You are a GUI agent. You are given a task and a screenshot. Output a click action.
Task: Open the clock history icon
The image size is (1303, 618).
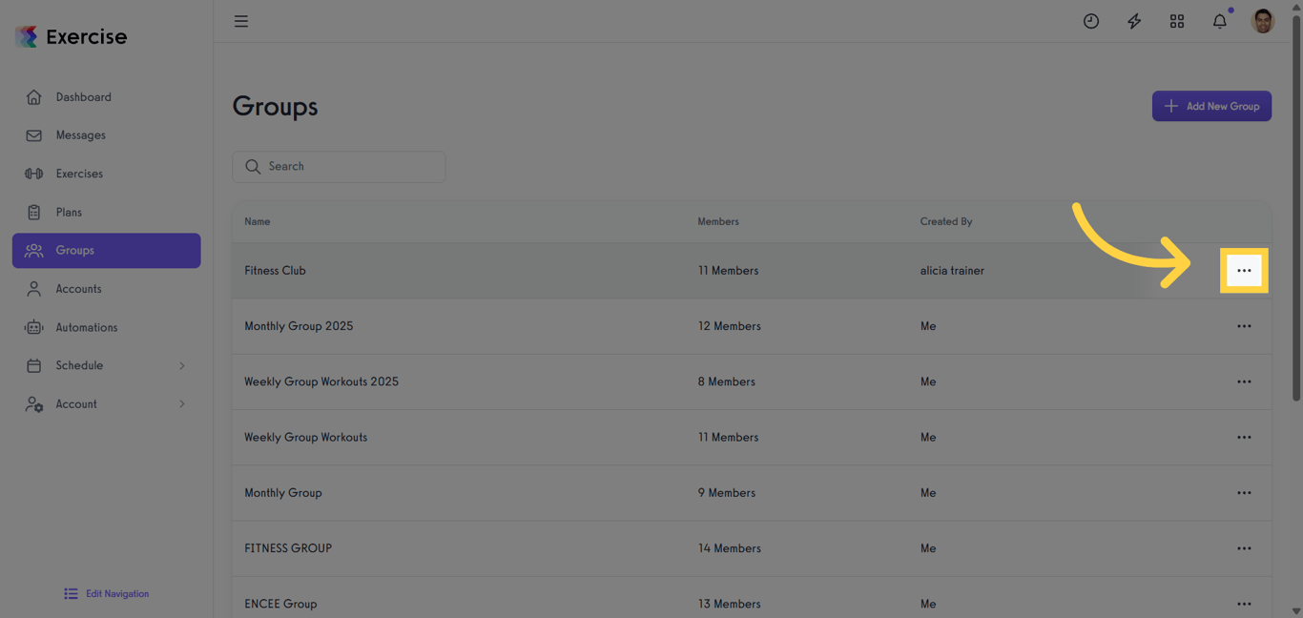(x=1091, y=21)
